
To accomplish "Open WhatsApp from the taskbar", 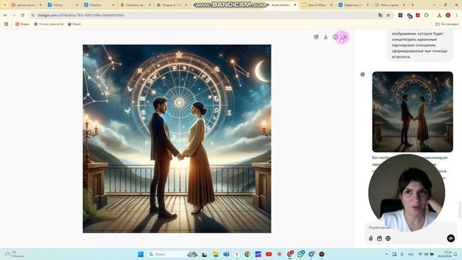I will tap(301, 254).
